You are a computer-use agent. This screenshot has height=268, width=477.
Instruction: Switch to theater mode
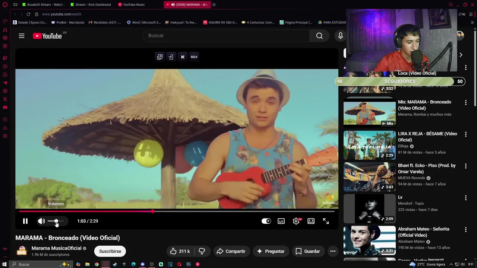(311, 221)
